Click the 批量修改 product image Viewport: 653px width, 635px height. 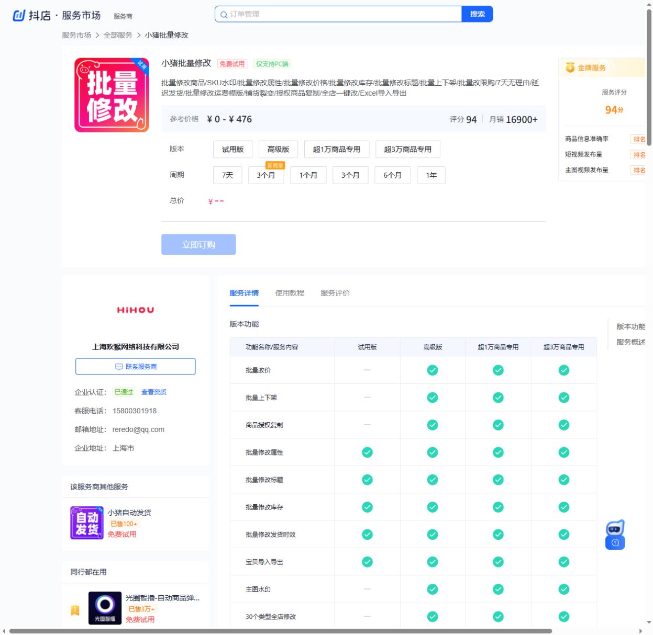tap(112, 95)
